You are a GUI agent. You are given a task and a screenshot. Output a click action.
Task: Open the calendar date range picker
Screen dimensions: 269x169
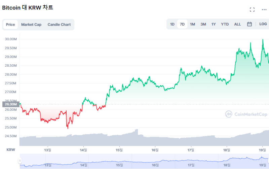[x=249, y=24]
